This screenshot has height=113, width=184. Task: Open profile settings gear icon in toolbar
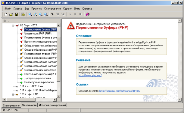(x=23, y=14)
